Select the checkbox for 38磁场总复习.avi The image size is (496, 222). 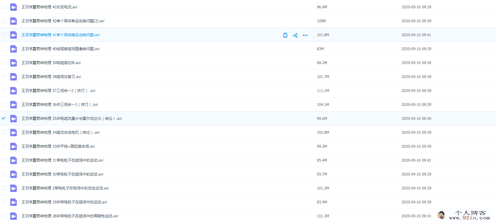3,76
